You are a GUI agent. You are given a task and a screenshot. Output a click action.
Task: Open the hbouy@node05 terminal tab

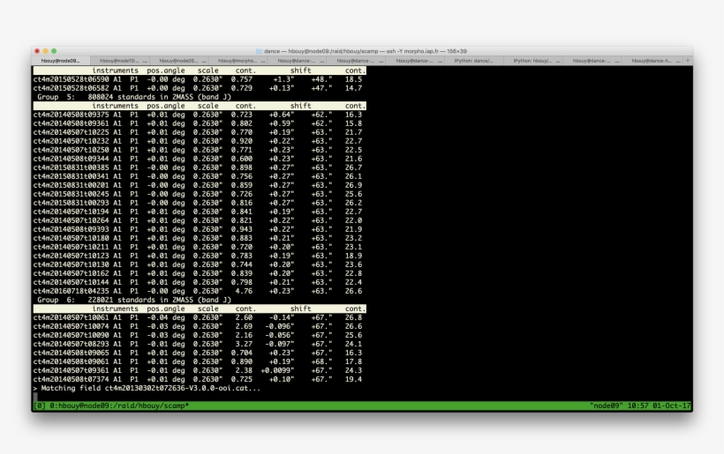[178, 61]
